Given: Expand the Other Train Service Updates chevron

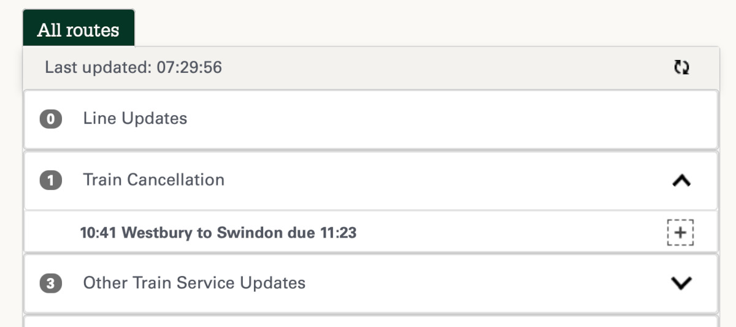Looking at the screenshot, I should tap(681, 283).
